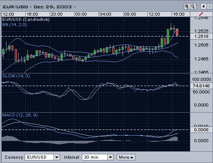Click the 74.8148 stochastic value marker
Viewport: 213px width, 163px height.
tap(201, 86)
